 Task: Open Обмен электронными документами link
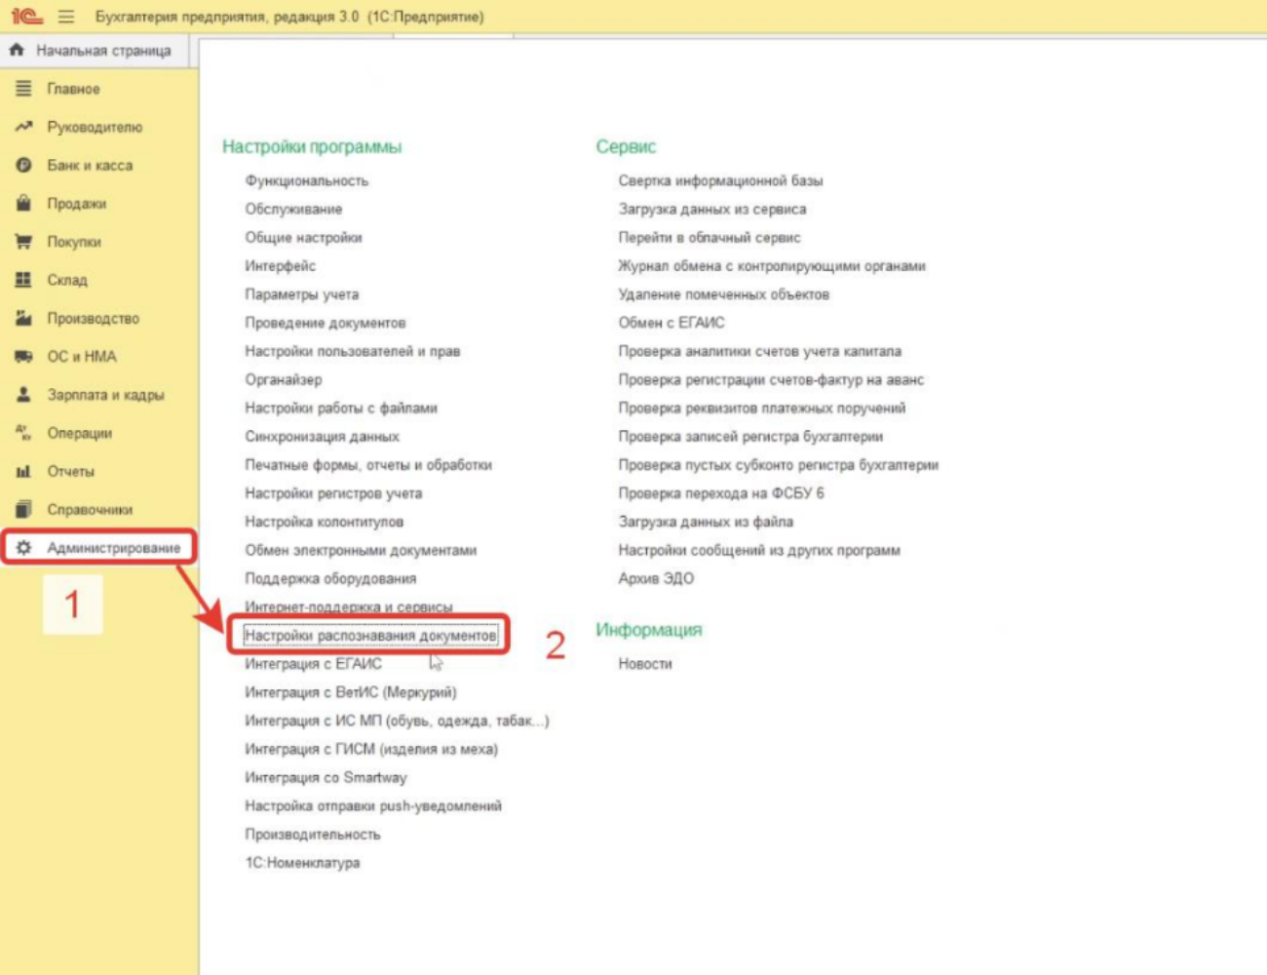coord(361,550)
